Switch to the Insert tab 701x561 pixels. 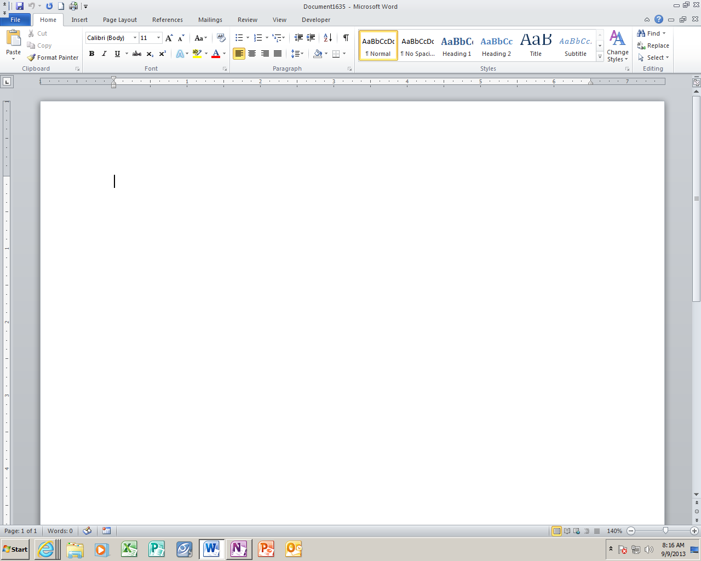point(79,20)
